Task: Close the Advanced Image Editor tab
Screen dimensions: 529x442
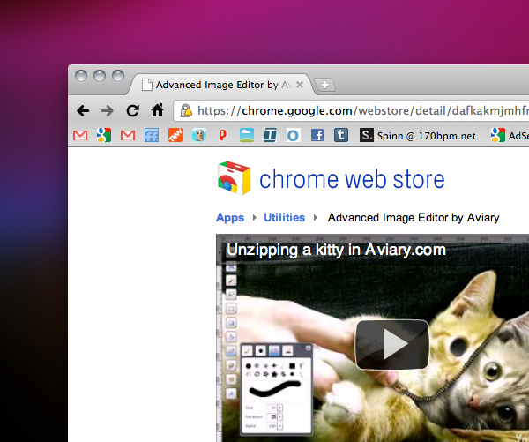Action: tap(299, 85)
